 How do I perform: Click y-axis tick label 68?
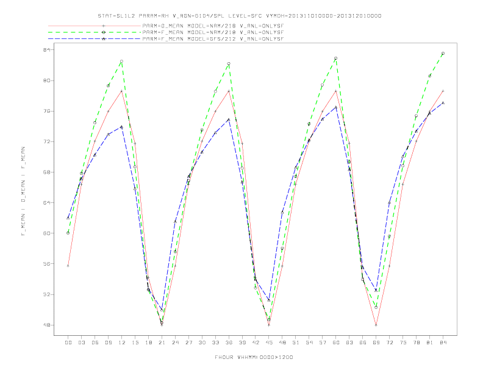[46, 172]
